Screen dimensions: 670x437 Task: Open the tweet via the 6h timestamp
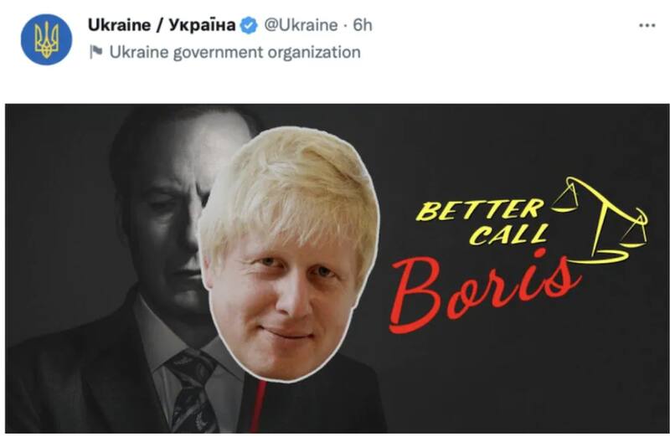coord(363,25)
